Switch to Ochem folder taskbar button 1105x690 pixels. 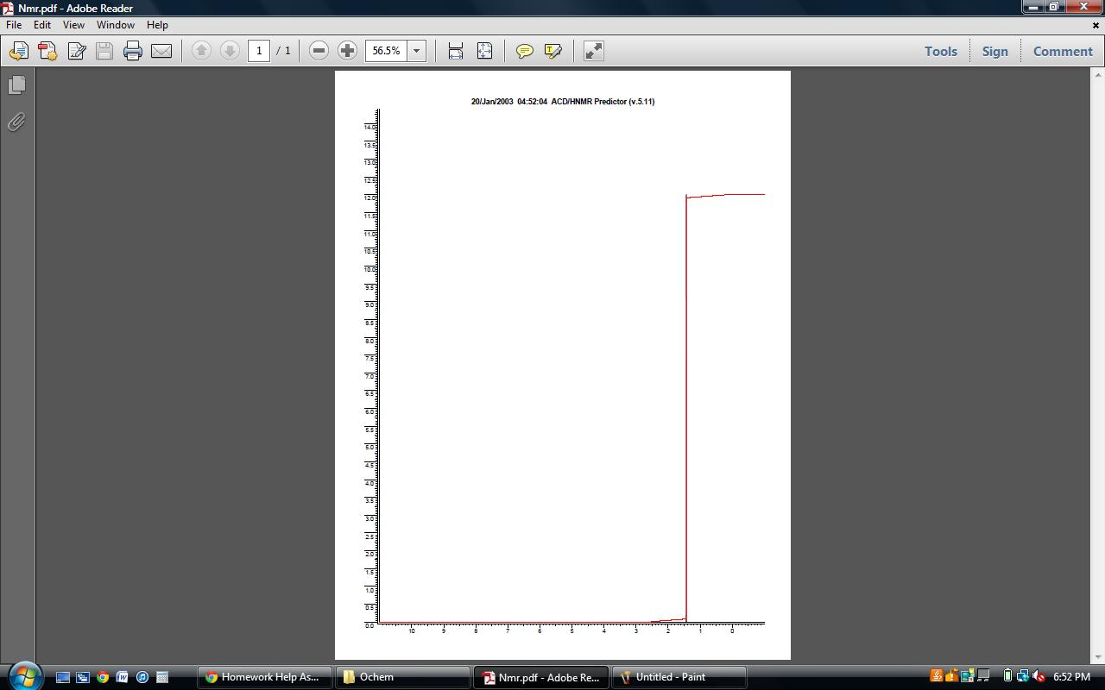pos(403,677)
